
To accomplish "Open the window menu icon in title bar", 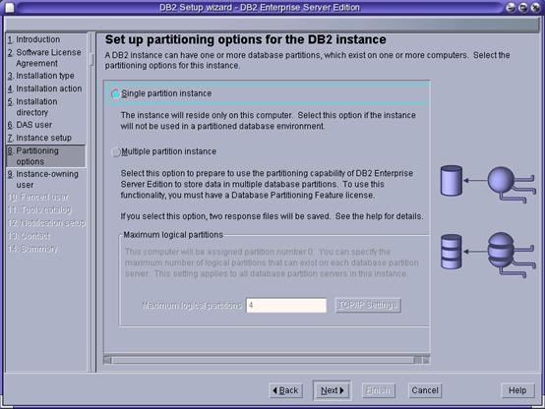I will pyautogui.click(x=10, y=7).
